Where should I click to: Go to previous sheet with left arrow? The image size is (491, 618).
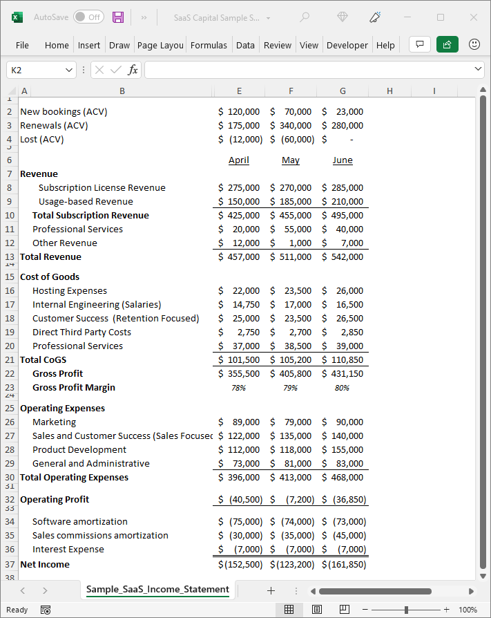point(22,590)
